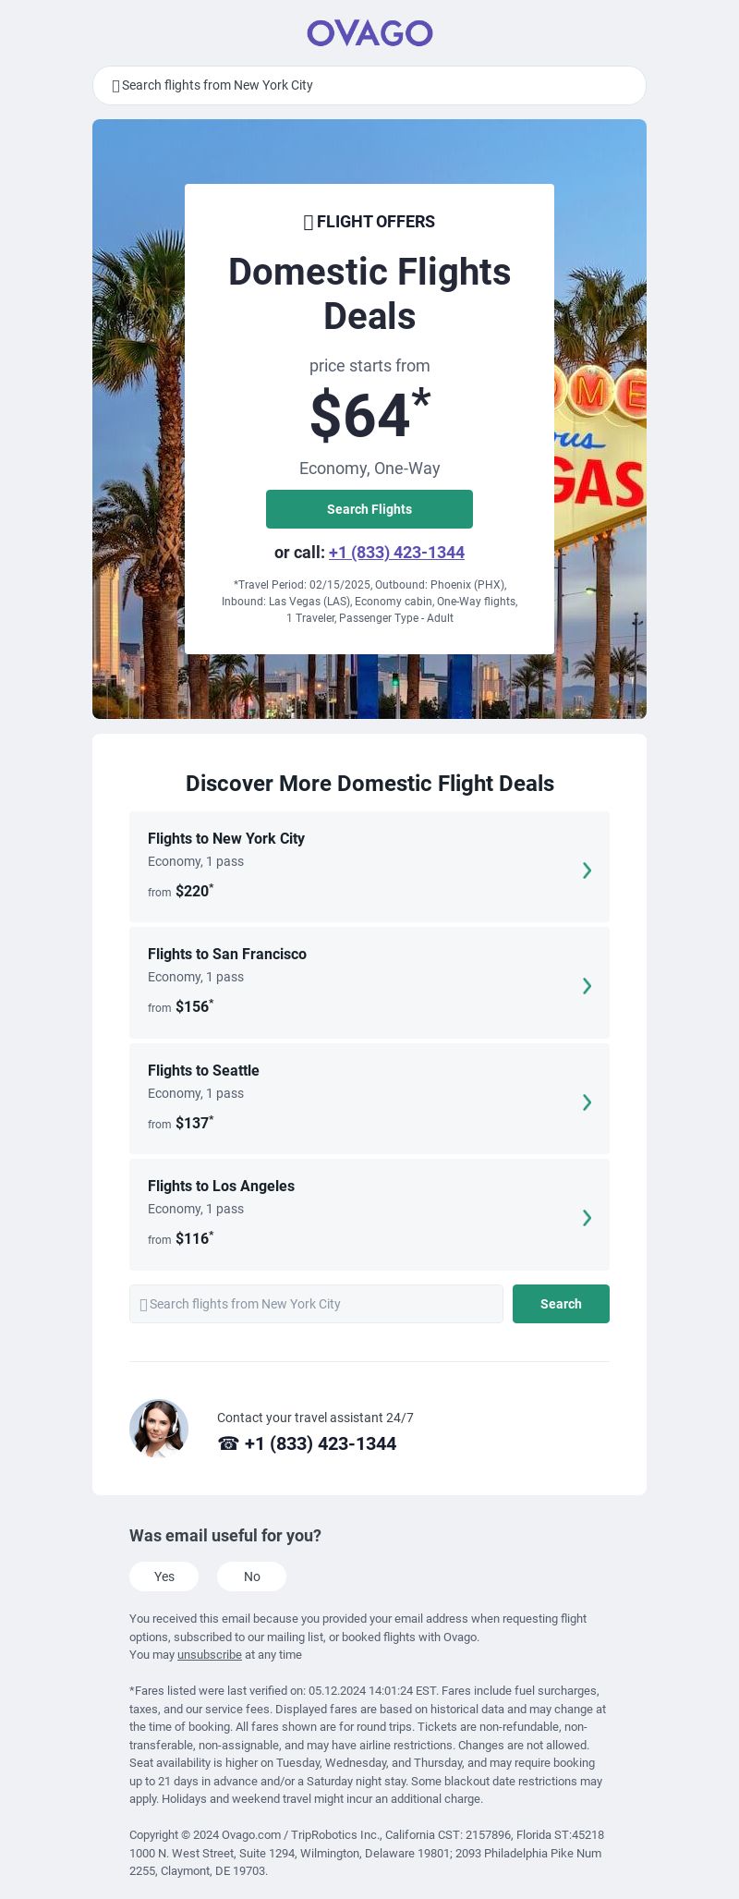Click the Flight Offers plane icon
The width and height of the screenshot is (739, 1899).
click(x=309, y=222)
